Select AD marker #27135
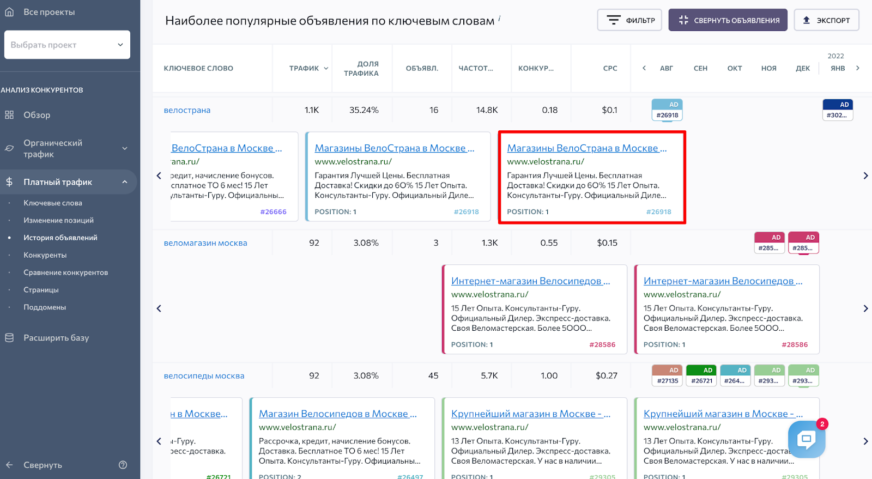872x479 pixels. pos(667,375)
